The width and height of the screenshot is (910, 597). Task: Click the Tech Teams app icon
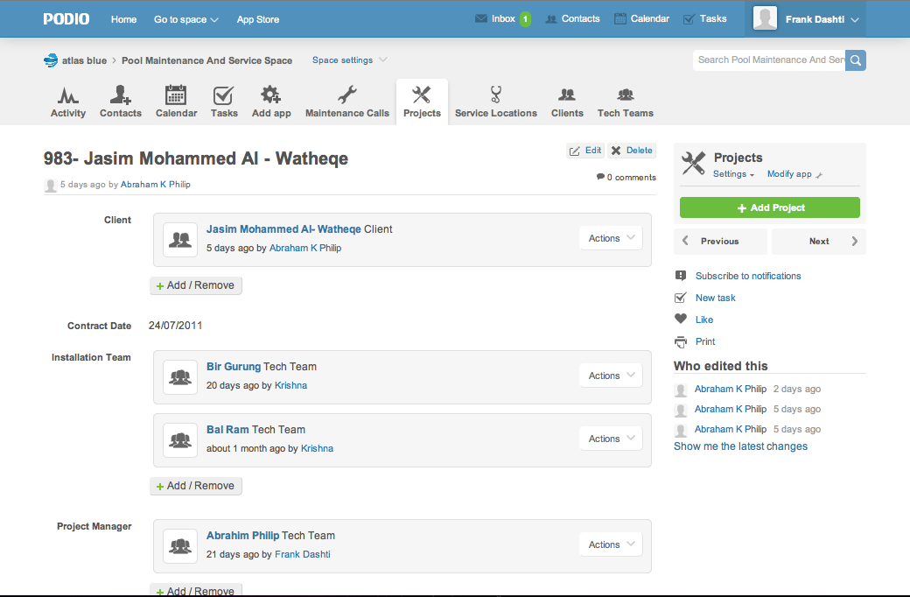click(x=625, y=95)
